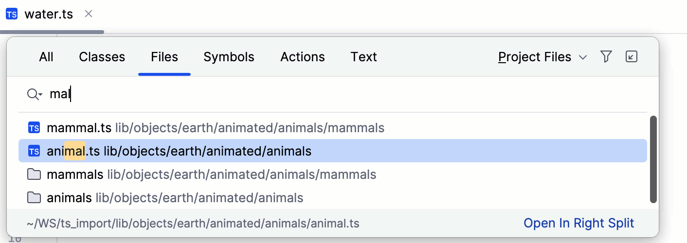687x243 pixels.
Task: Close the water.ts editor tab
Action: click(89, 14)
